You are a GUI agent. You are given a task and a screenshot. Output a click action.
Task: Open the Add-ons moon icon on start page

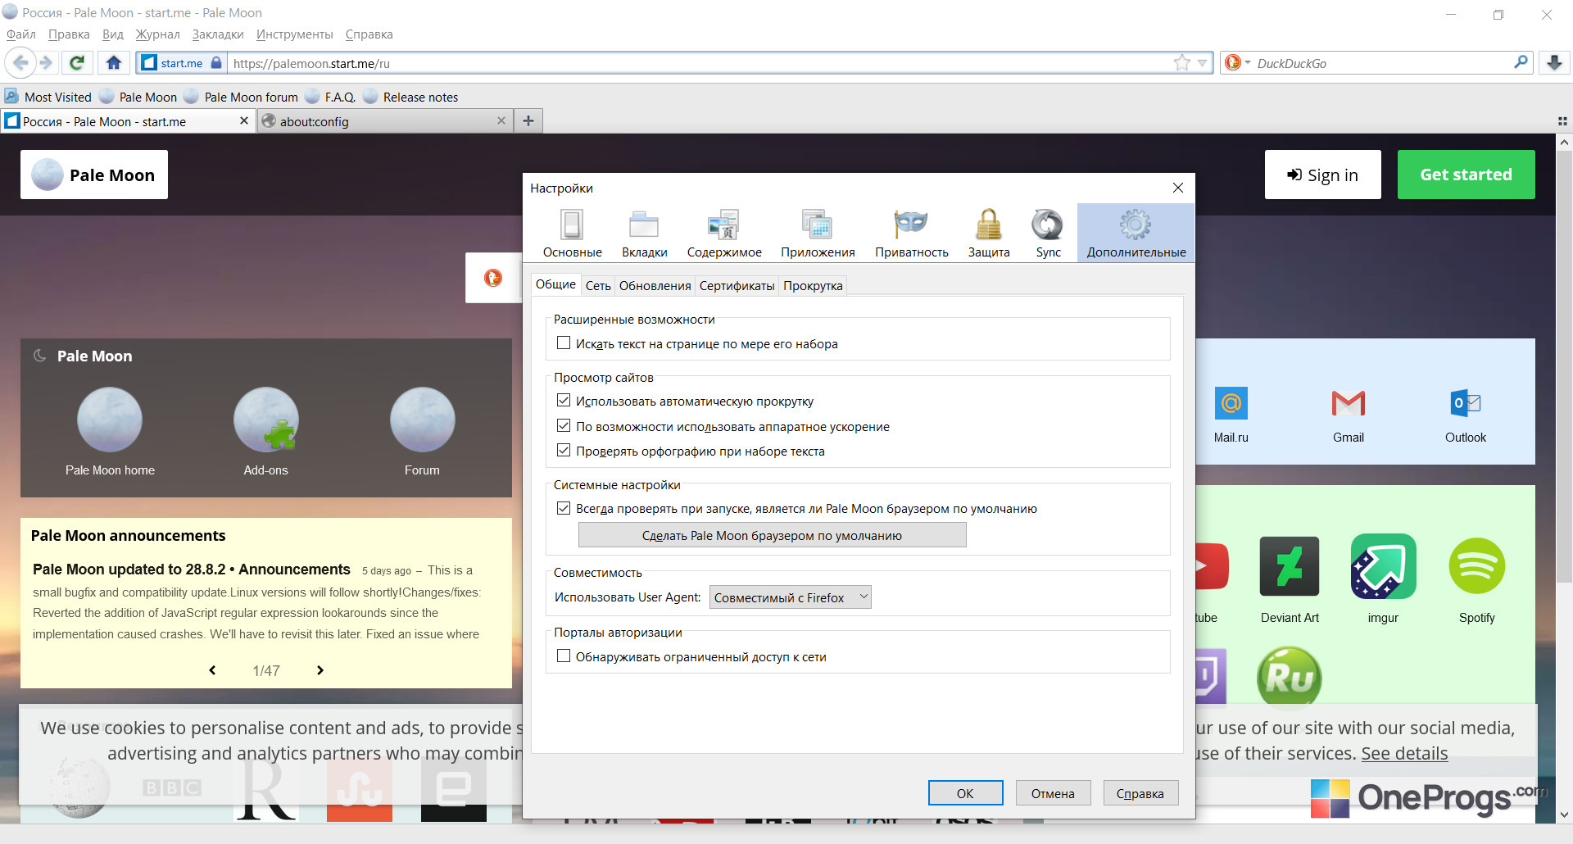[x=265, y=420]
